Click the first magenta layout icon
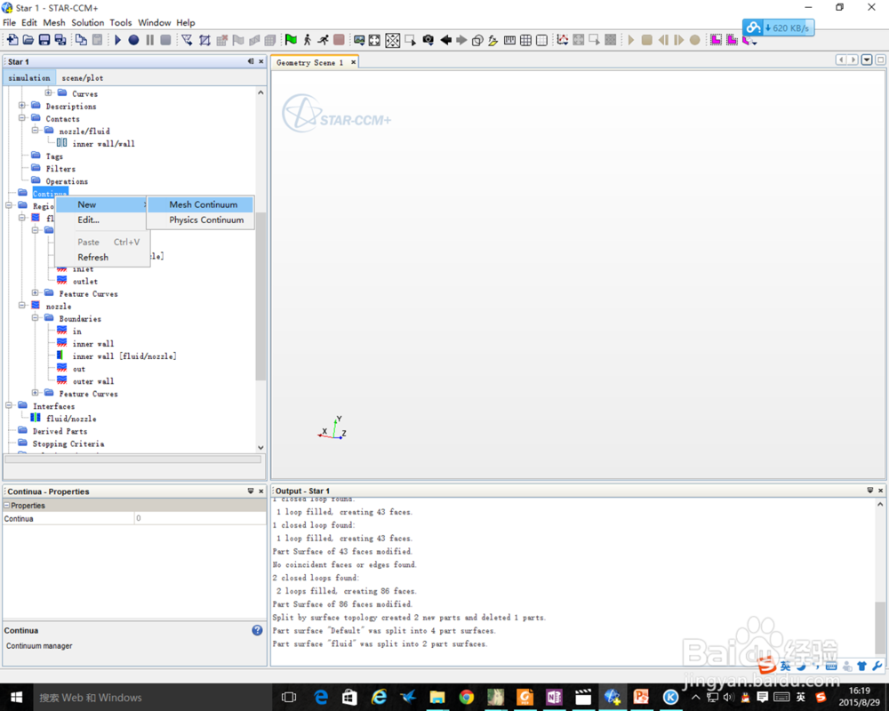The height and width of the screenshot is (711, 889). coord(716,40)
